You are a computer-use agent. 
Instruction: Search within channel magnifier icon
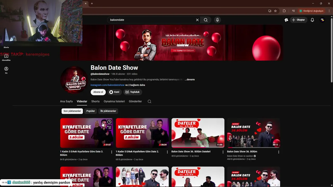point(149,102)
